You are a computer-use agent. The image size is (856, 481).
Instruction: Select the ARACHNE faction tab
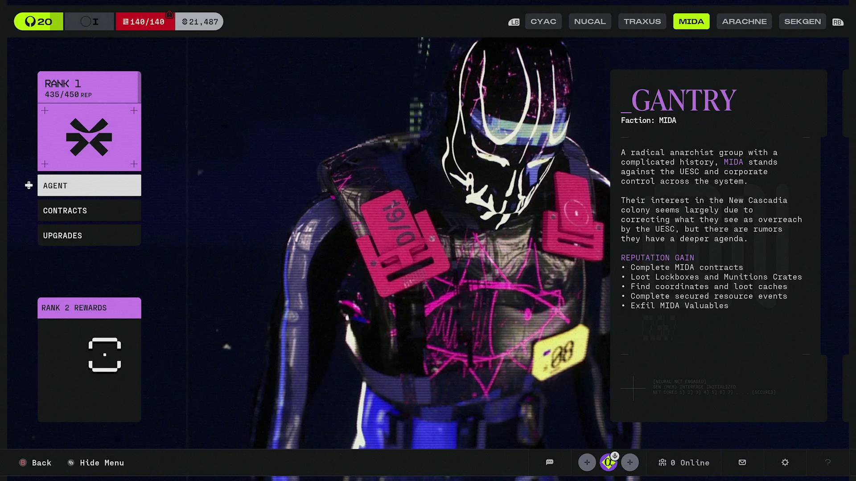tap(744, 21)
